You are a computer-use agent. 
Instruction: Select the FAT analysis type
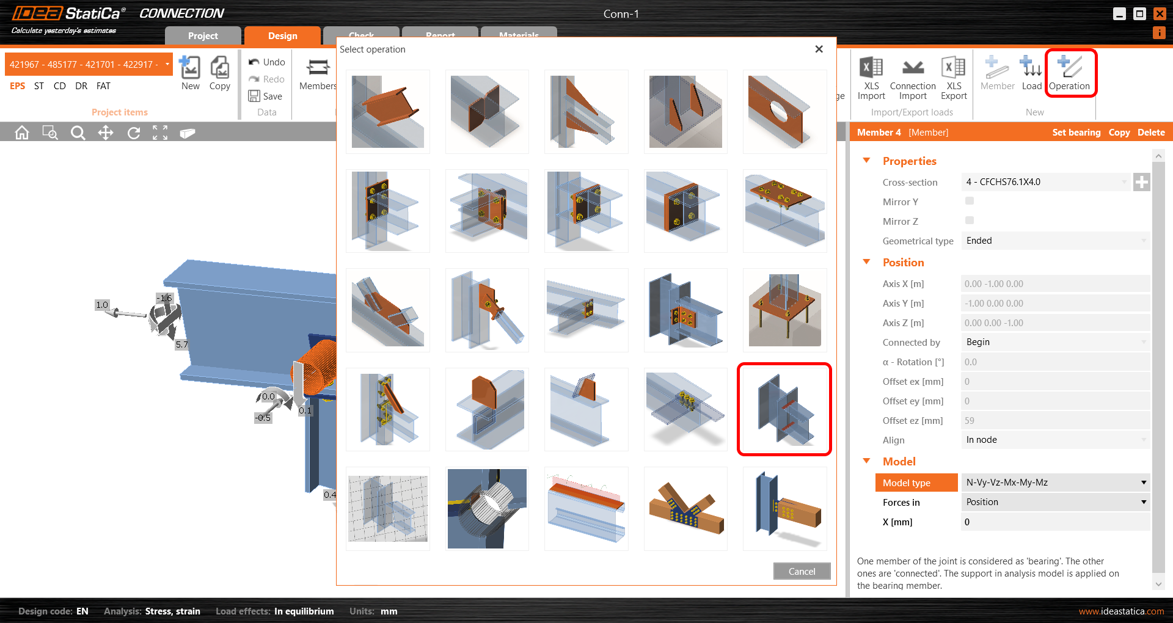(x=104, y=86)
